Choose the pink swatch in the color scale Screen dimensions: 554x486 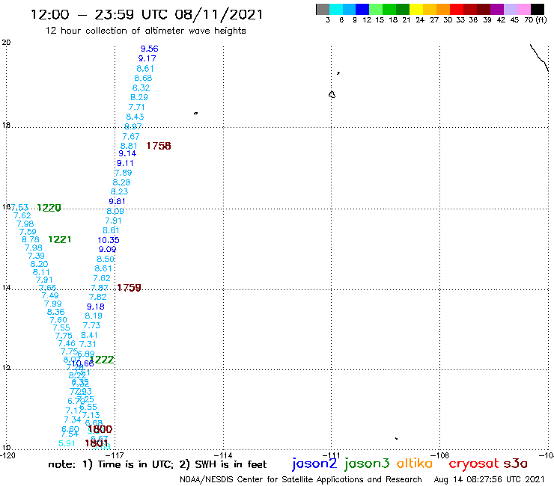pos(524,9)
